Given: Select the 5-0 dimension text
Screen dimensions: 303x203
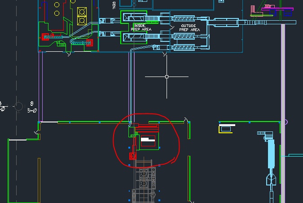Looking at the screenshot, I should click(x=32, y=111).
